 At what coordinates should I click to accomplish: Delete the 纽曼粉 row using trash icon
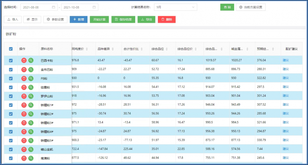pos(24,87)
